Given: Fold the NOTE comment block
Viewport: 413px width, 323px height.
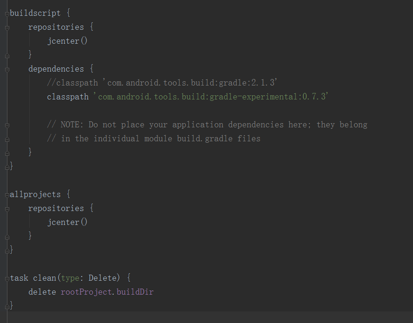Looking at the screenshot, I should [x=7, y=125].
